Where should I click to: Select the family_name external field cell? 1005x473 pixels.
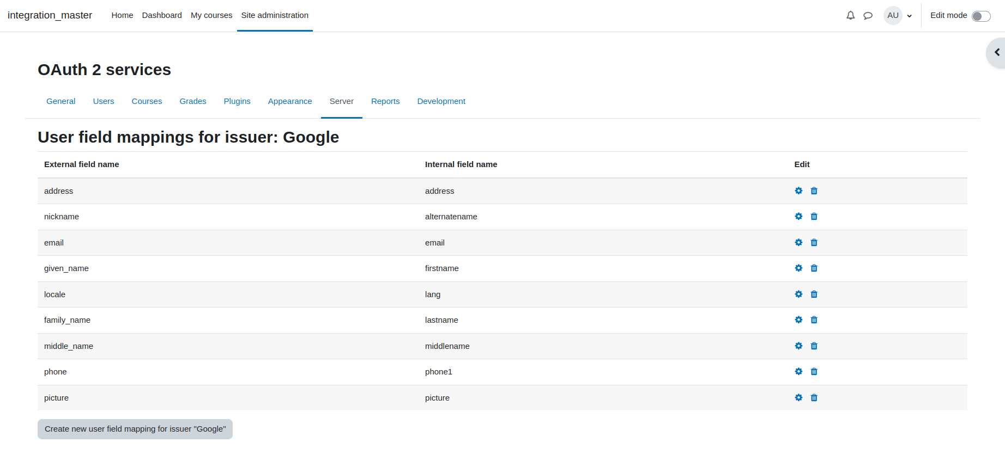pyautogui.click(x=67, y=320)
